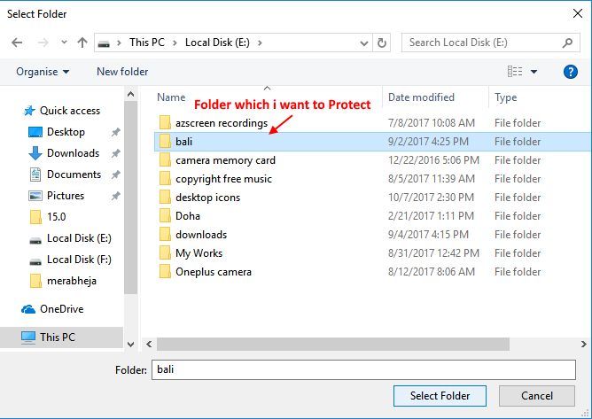The width and height of the screenshot is (592, 419).
Task: Click the search magnifier icon
Action: coord(568,43)
